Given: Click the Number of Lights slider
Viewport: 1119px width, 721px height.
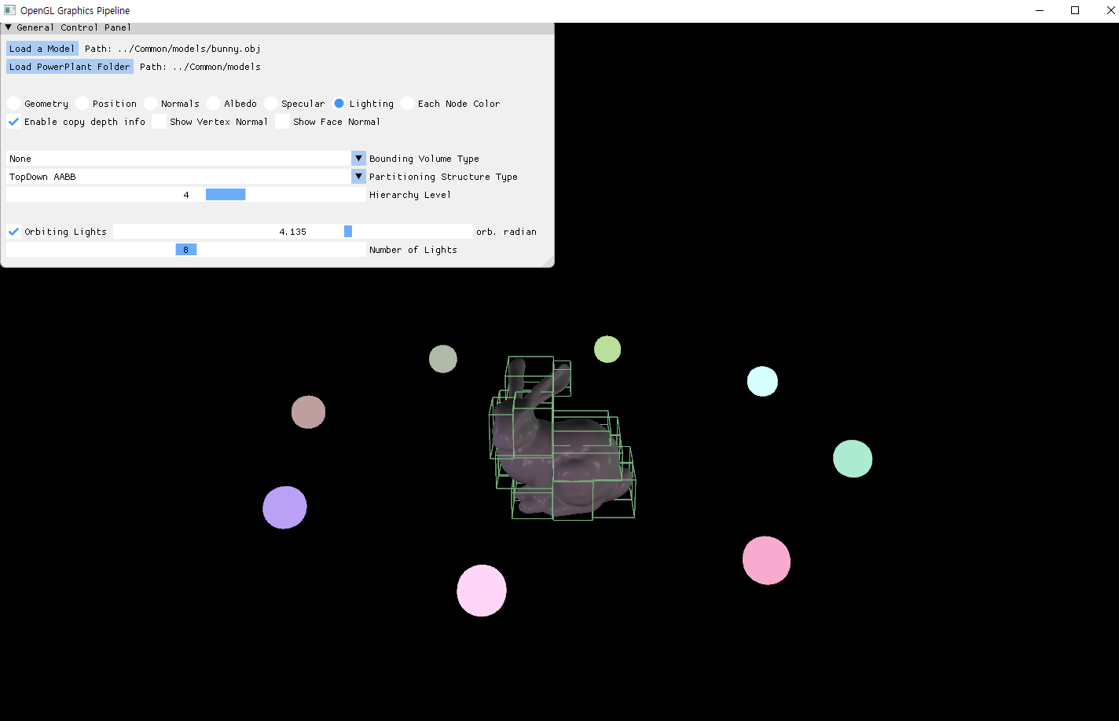Looking at the screenshot, I should pos(185,249).
